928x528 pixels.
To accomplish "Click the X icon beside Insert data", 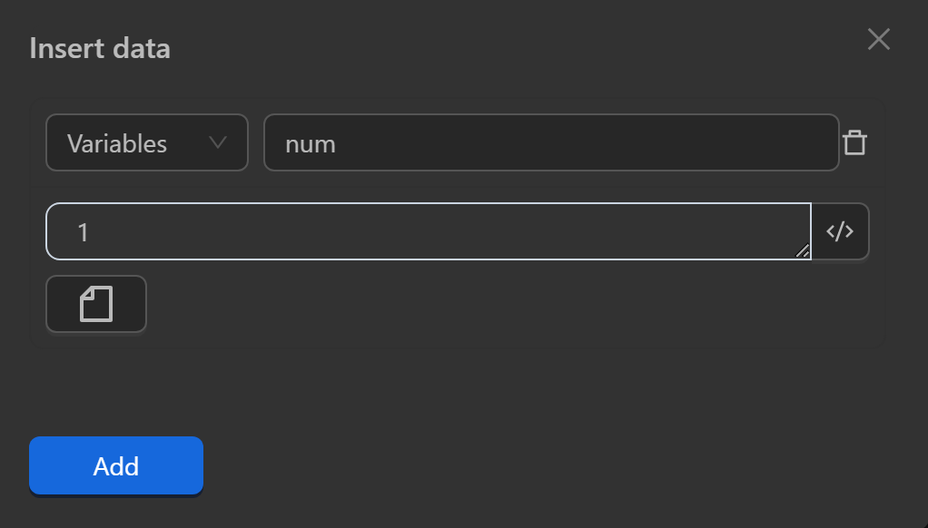I will coord(878,39).
